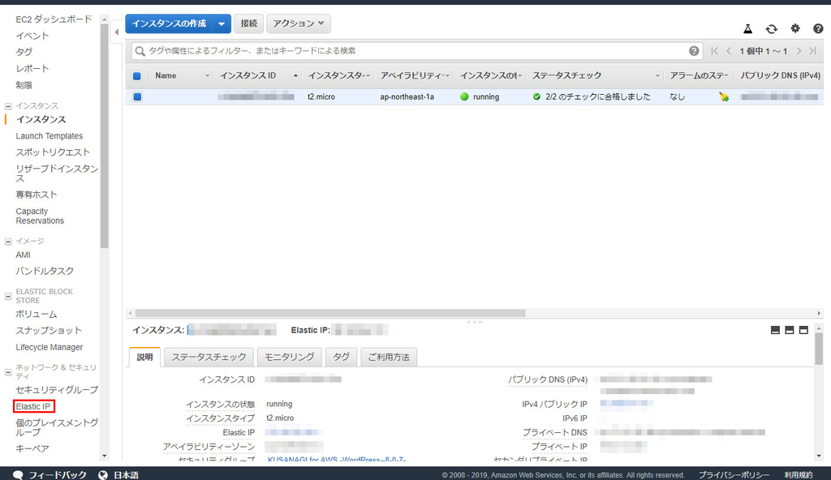Open the Elastic IP sidebar link

(33, 406)
